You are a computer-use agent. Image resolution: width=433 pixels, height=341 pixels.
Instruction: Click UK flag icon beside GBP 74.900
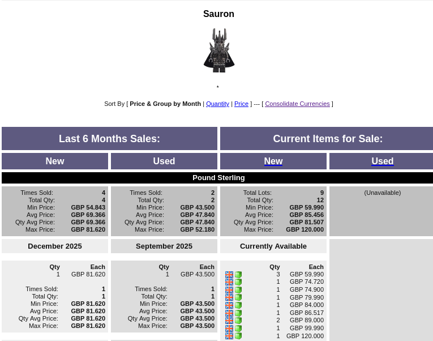tap(229, 289)
